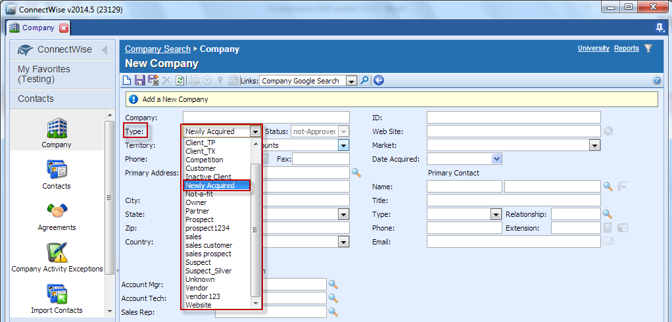Open the Territory dropdown arrow
The height and width of the screenshot is (322, 672).
click(x=344, y=145)
